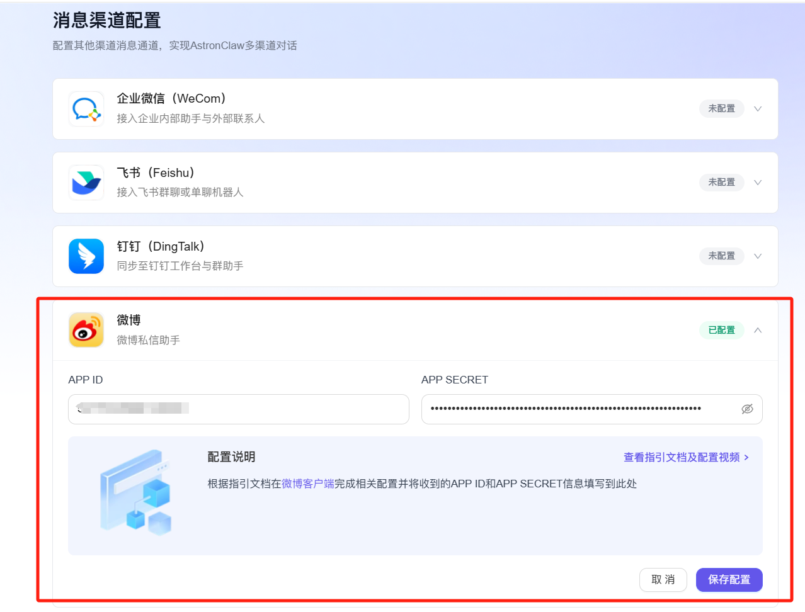Click the 未配置 status badge on WeCom row
Viewport: 805px width, 612px height.
click(x=721, y=108)
